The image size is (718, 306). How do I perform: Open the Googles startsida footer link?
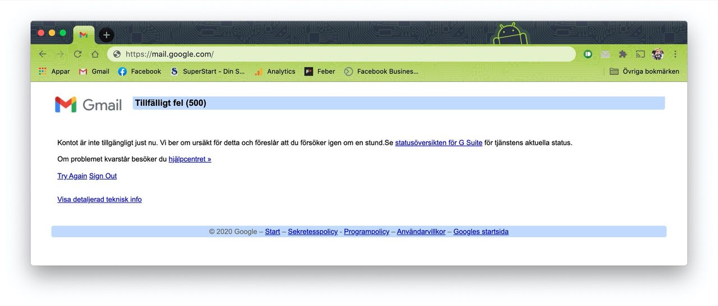click(x=481, y=232)
